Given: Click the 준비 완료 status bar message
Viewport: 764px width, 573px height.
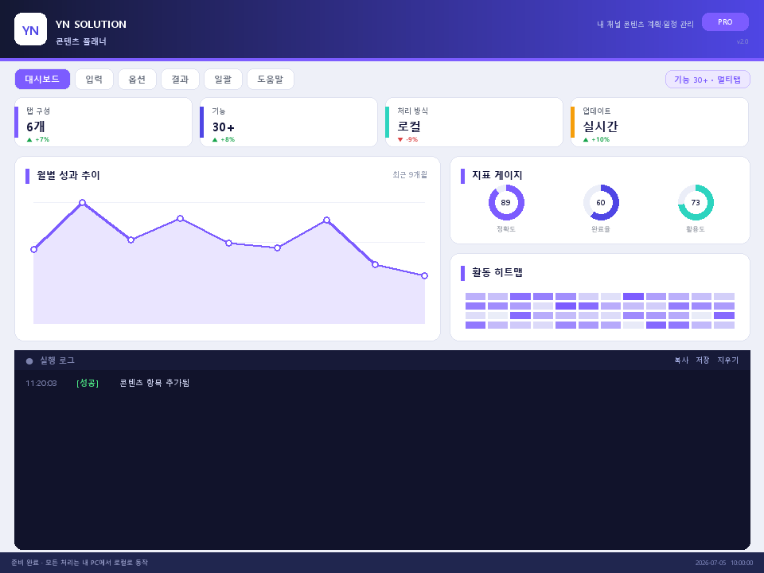Looking at the screenshot, I should coord(80,563).
